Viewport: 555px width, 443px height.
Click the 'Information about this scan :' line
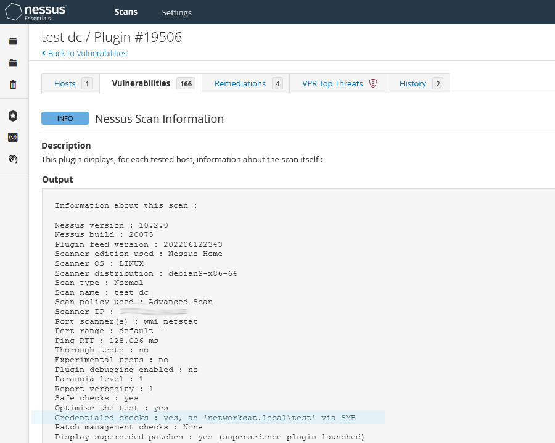pyautogui.click(x=126, y=205)
